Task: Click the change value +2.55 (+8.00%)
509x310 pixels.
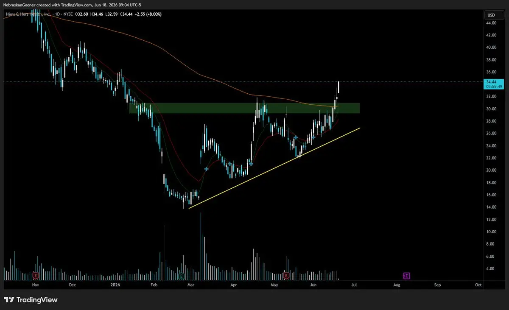Action: 148,14
